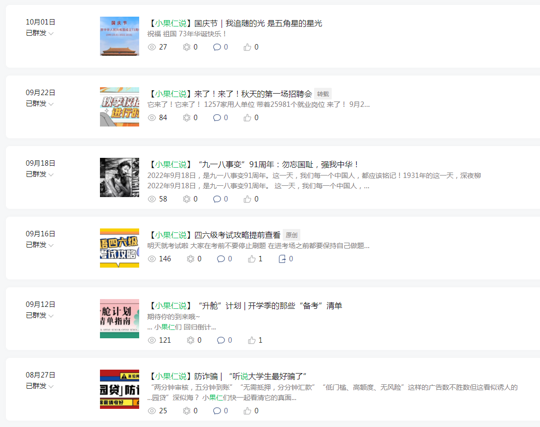
Task: Click the 四六级考试攻略 cover thumbnail
Action: tap(120, 248)
